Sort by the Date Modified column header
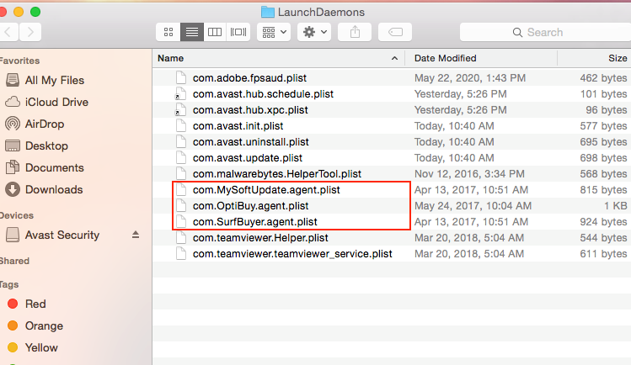 click(481, 58)
